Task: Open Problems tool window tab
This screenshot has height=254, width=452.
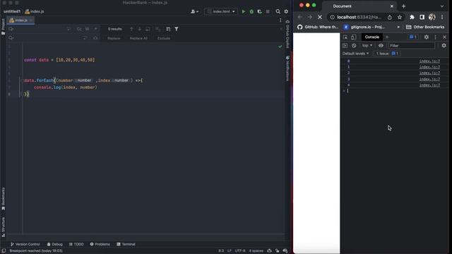Action: coord(100,244)
